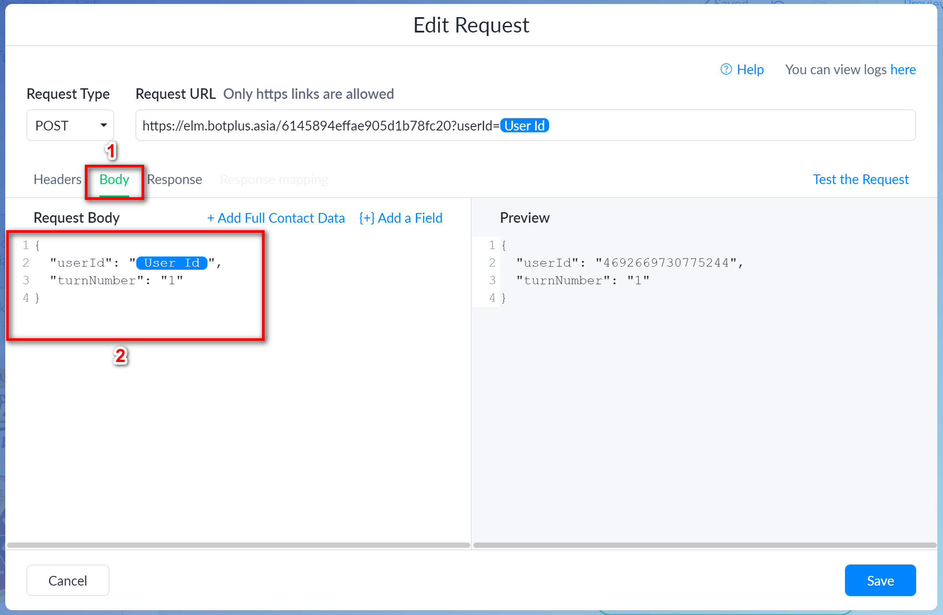Viewport: 943px width, 615px height.
Task: Click the userId line in Preview
Action: [629, 263]
